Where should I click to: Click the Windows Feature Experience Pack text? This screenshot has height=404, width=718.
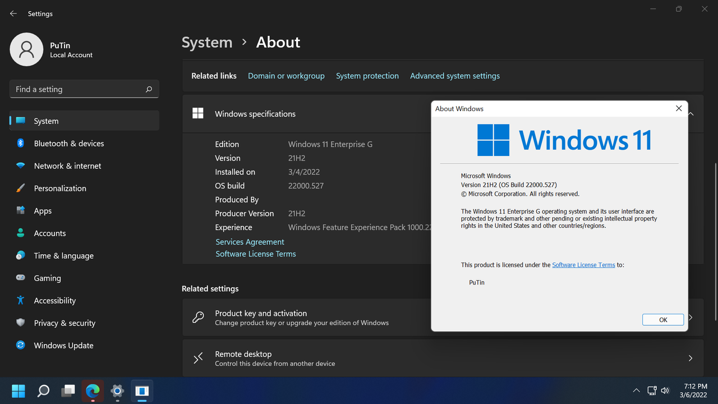[x=360, y=227]
